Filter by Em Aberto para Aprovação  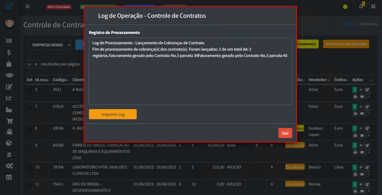[x=346, y=44]
